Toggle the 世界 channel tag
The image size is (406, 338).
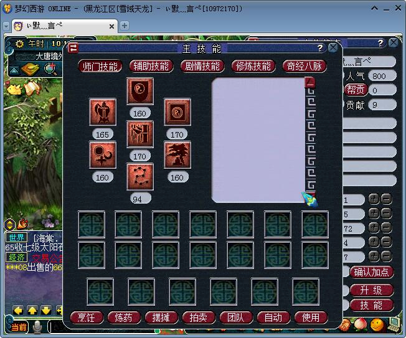click(17, 237)
